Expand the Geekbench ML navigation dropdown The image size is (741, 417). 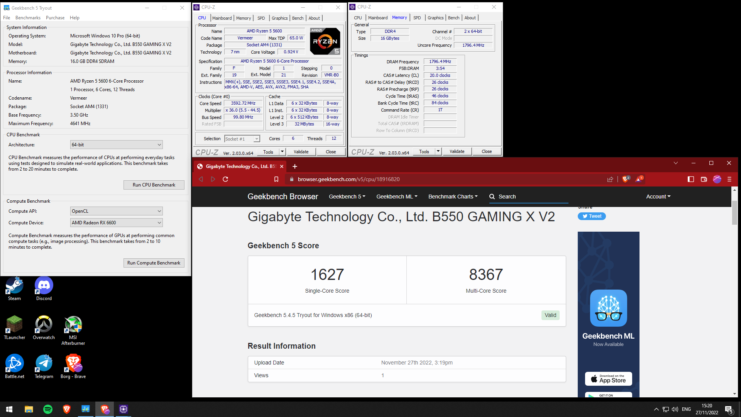[397, 197]
